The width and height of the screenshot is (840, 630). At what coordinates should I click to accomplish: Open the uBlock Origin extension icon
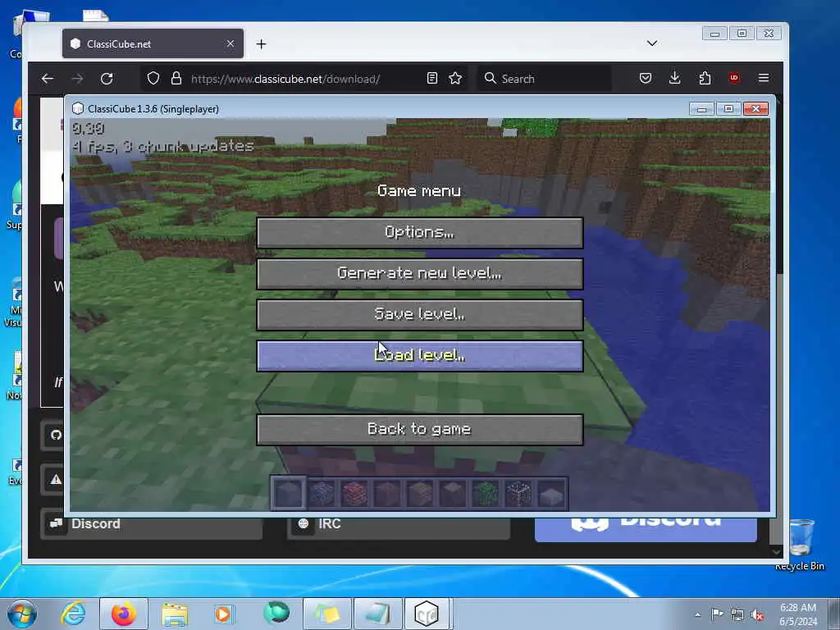734,78
